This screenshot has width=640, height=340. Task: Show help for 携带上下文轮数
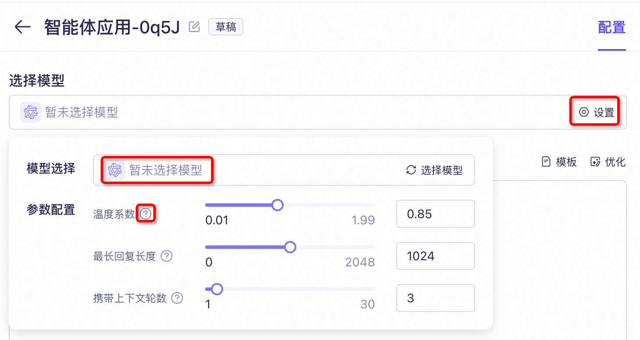point(177,298)
